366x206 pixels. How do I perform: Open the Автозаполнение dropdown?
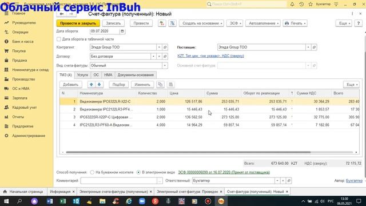[x=263, y=23]
